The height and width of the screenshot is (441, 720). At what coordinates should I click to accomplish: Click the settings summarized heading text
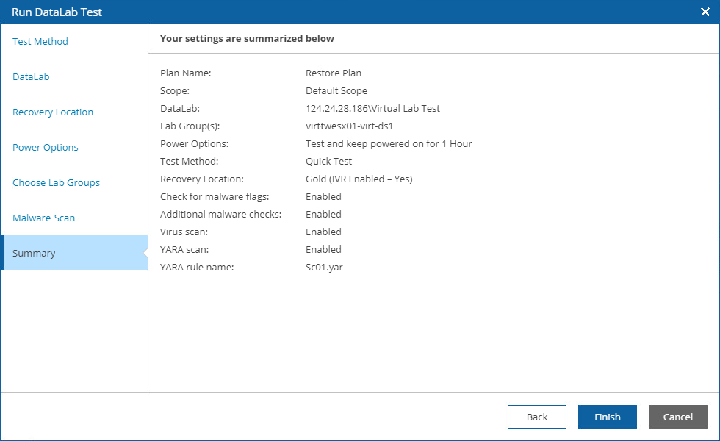[247, 38]
